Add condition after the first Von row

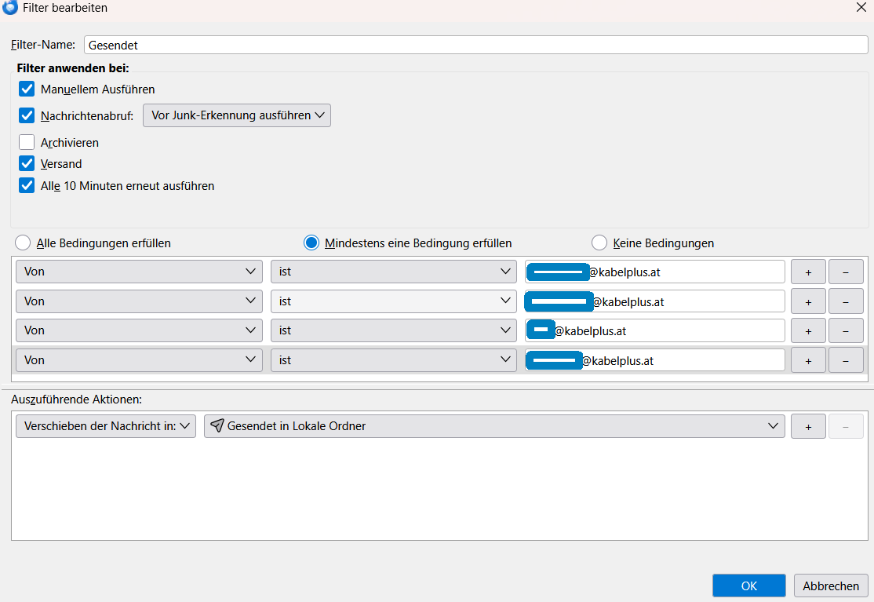point(808,272)
